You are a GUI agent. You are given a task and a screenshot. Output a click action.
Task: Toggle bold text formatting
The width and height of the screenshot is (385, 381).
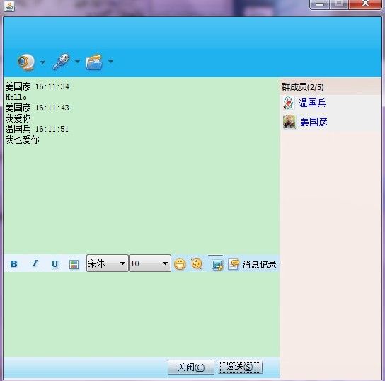14,264
